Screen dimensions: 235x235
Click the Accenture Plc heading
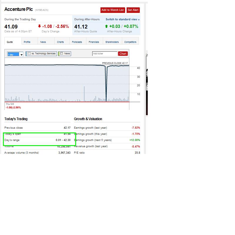[19, 9]
